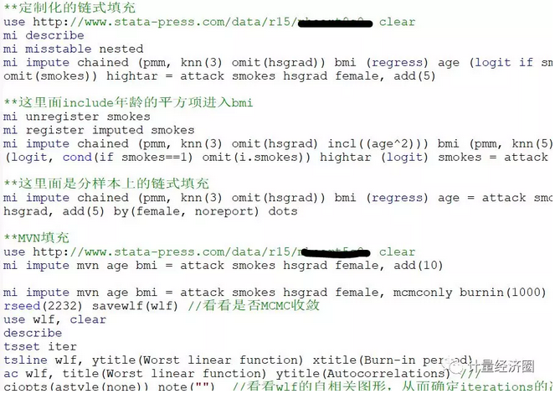Viewport: 555px width, 394px height.
Task: Click the 'mi unregister smokes' line
Action: (x=77, y=117)
